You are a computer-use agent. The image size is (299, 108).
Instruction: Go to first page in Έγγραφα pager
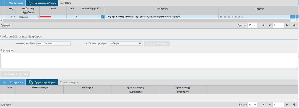tap(263, 25)
